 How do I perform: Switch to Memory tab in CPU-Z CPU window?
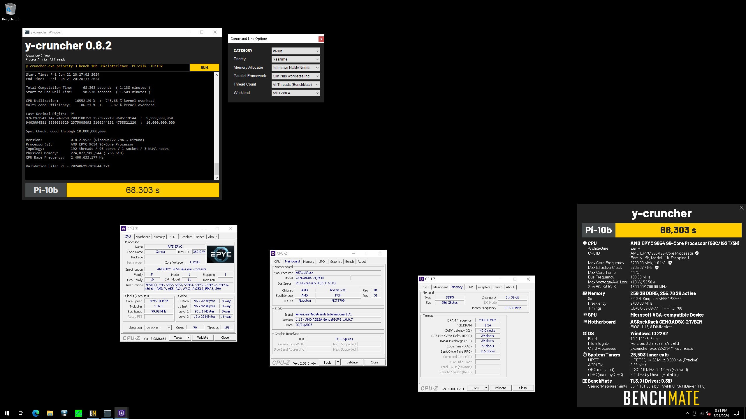pyautogui.click(x=159, y=237)
